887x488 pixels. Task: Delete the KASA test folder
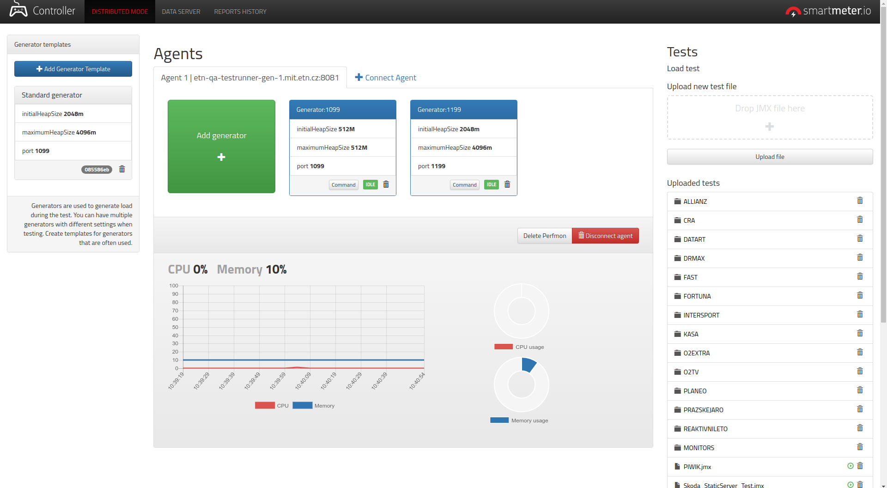(x=860, y=333)
